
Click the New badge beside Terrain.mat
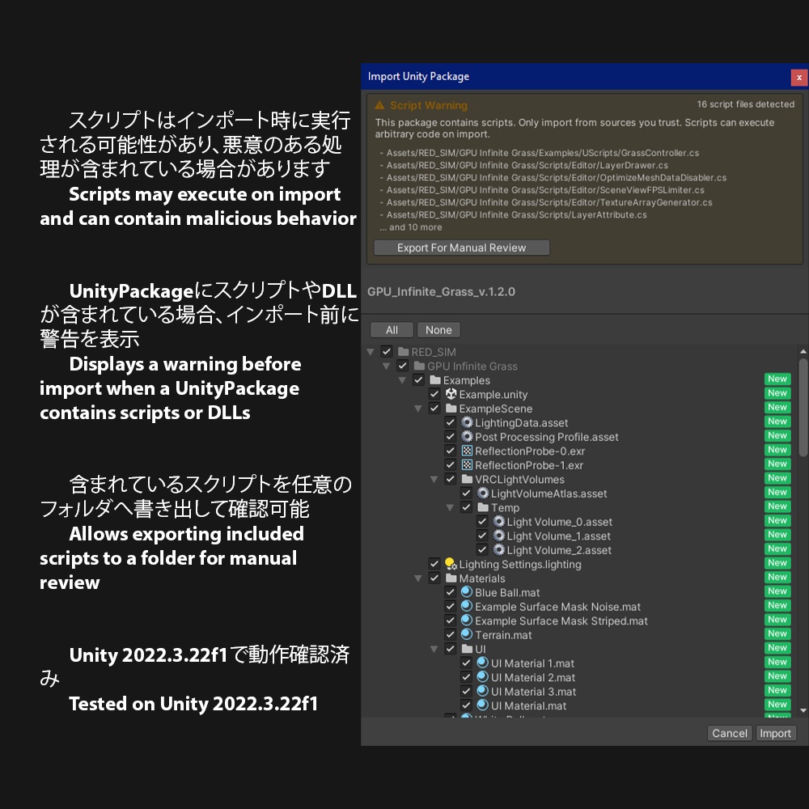pos(777,633)
